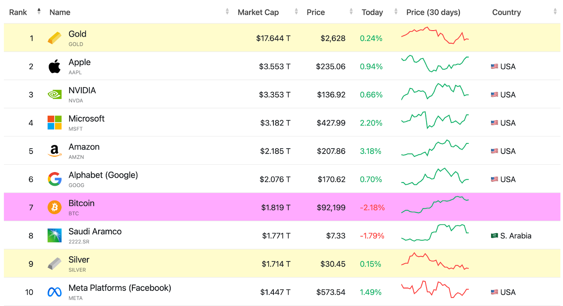
Task: Click Amazon's 30-day price chart
Action: pyautogui.click(x=435, y=148)
